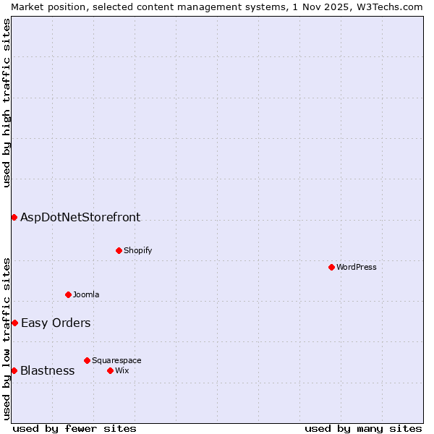Image resolution: width=434 pixels, height=434 pixels.
Task: Click the red diamond next to Shopify
Action: (119, 250)
